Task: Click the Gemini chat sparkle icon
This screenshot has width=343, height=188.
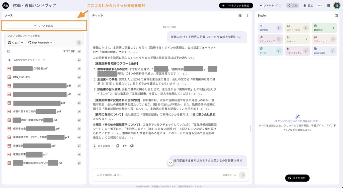Action: tap(9, 60)
